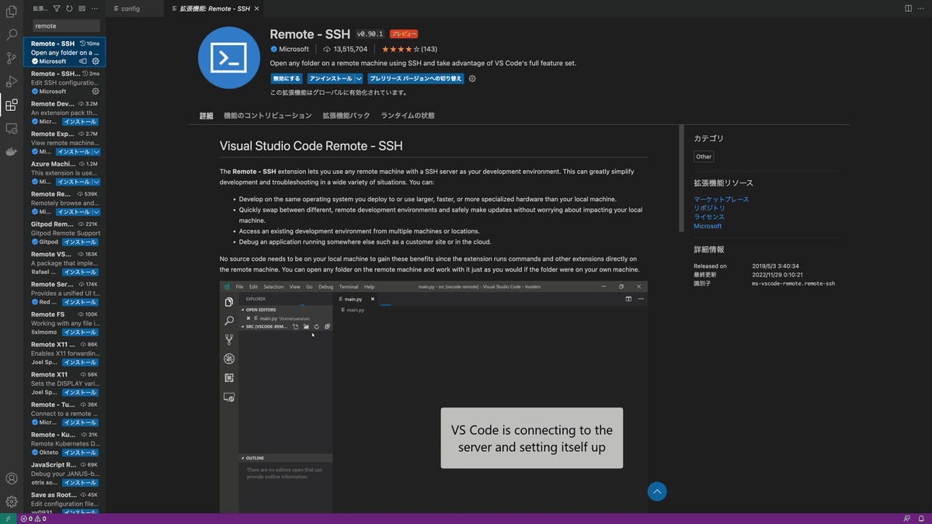Open the Accounts menu icon
932x524 pixels.
pyautogui.click(x=12, y=479)
